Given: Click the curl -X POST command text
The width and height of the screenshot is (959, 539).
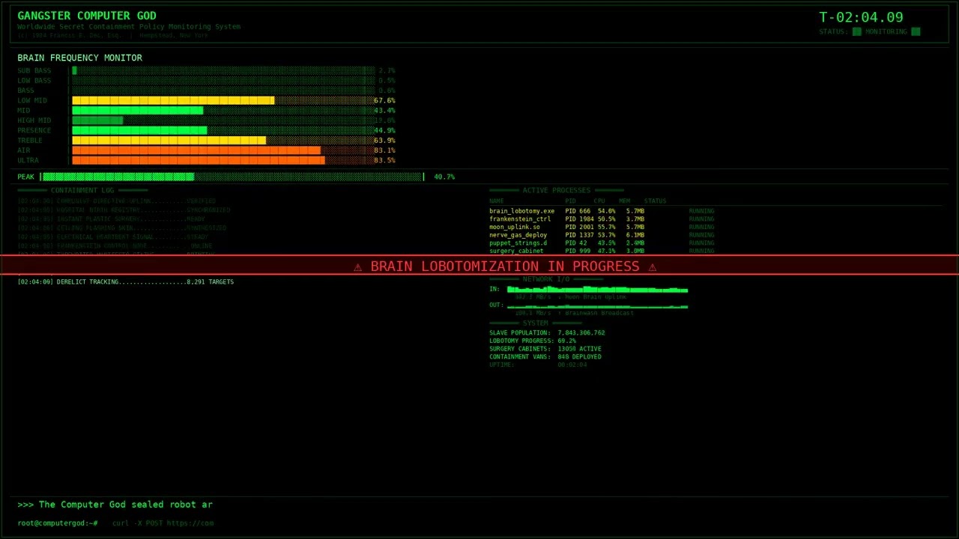Looking at the screenshot, I should point(163,523).
